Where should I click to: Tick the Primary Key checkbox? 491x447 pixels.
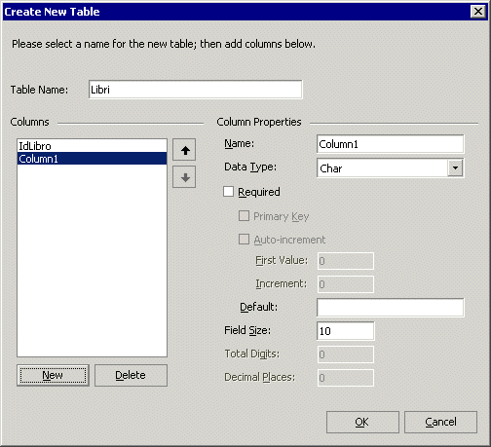click(244, 216)
